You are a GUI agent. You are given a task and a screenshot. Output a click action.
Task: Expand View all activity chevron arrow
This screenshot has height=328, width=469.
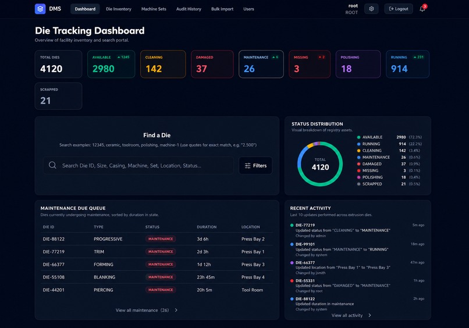(369, 315)
